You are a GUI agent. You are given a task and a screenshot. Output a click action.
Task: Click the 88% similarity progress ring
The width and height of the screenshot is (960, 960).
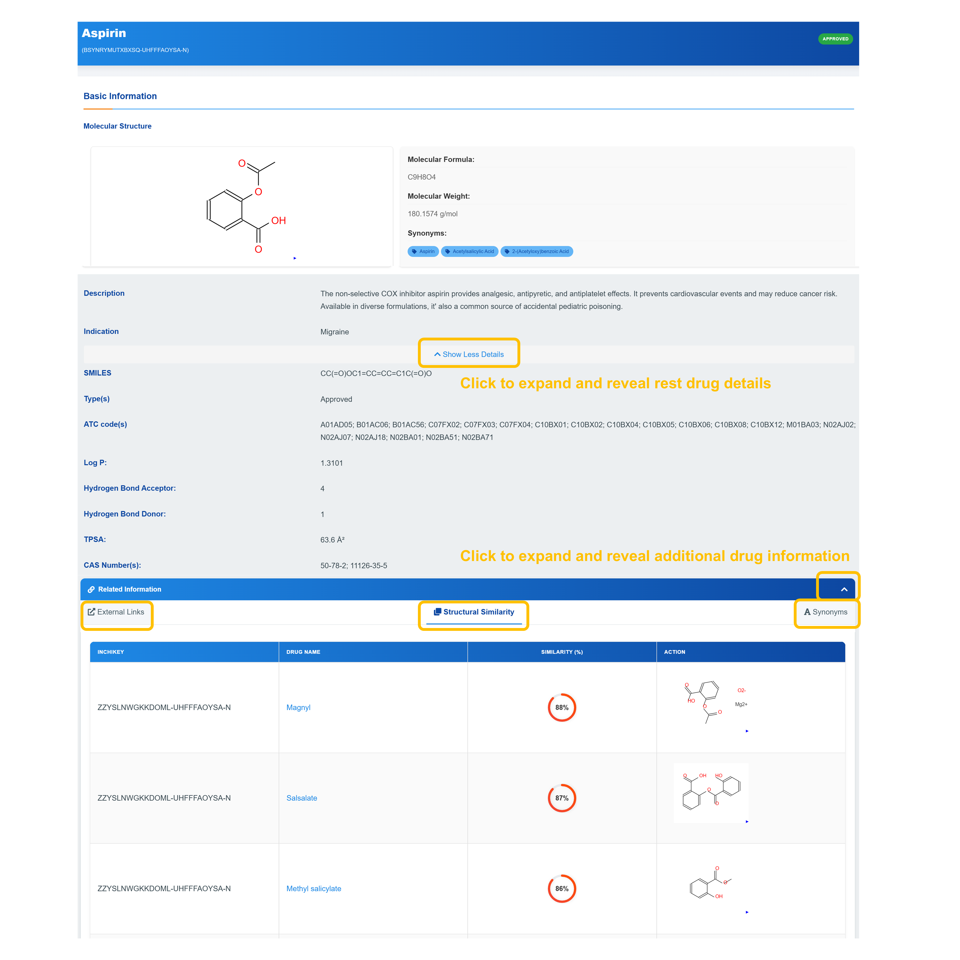coord(562,707)
